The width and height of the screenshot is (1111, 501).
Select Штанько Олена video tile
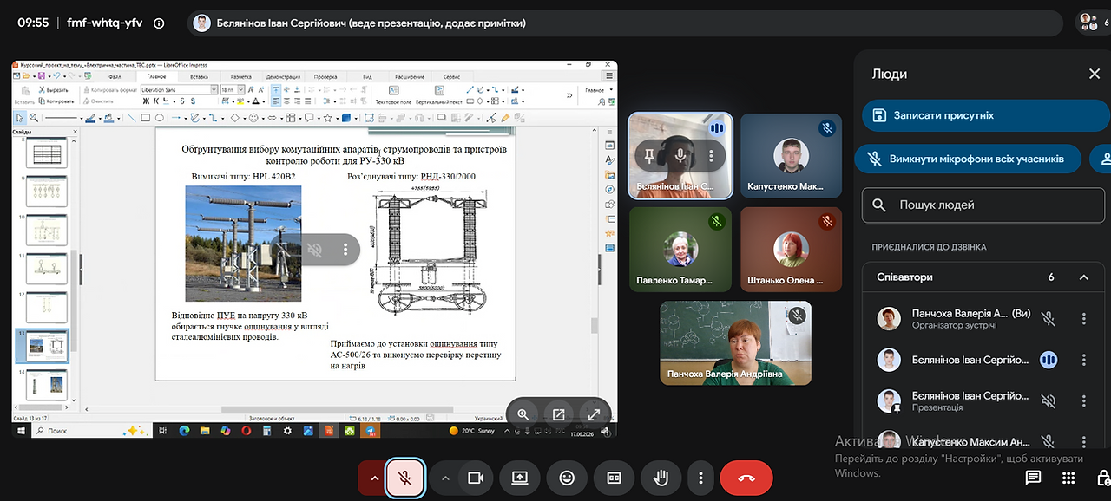pos(791,248)
